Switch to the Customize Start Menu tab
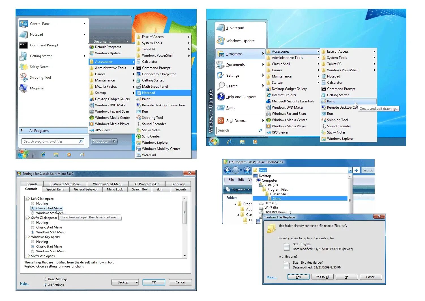This screenshot has height=301, width=425. (x=65, y=184)
